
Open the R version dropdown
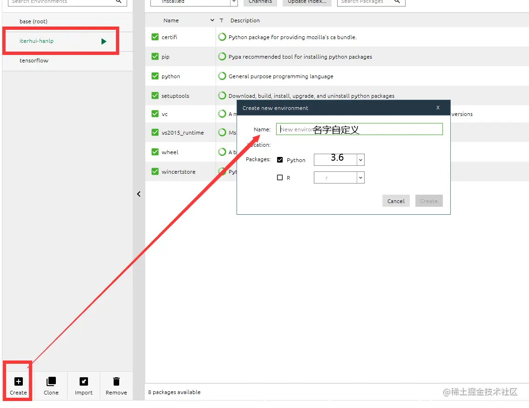click(360, 177)
